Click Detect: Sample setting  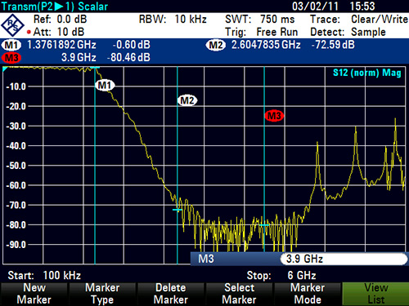pyautogui.click(x=348, y=32)
